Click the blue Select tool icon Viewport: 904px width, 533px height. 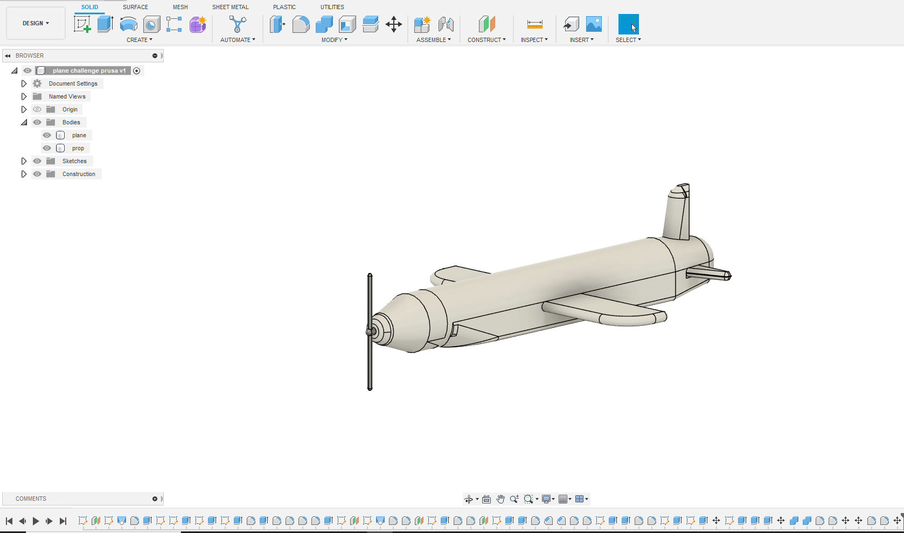click(x=628, y=24)
